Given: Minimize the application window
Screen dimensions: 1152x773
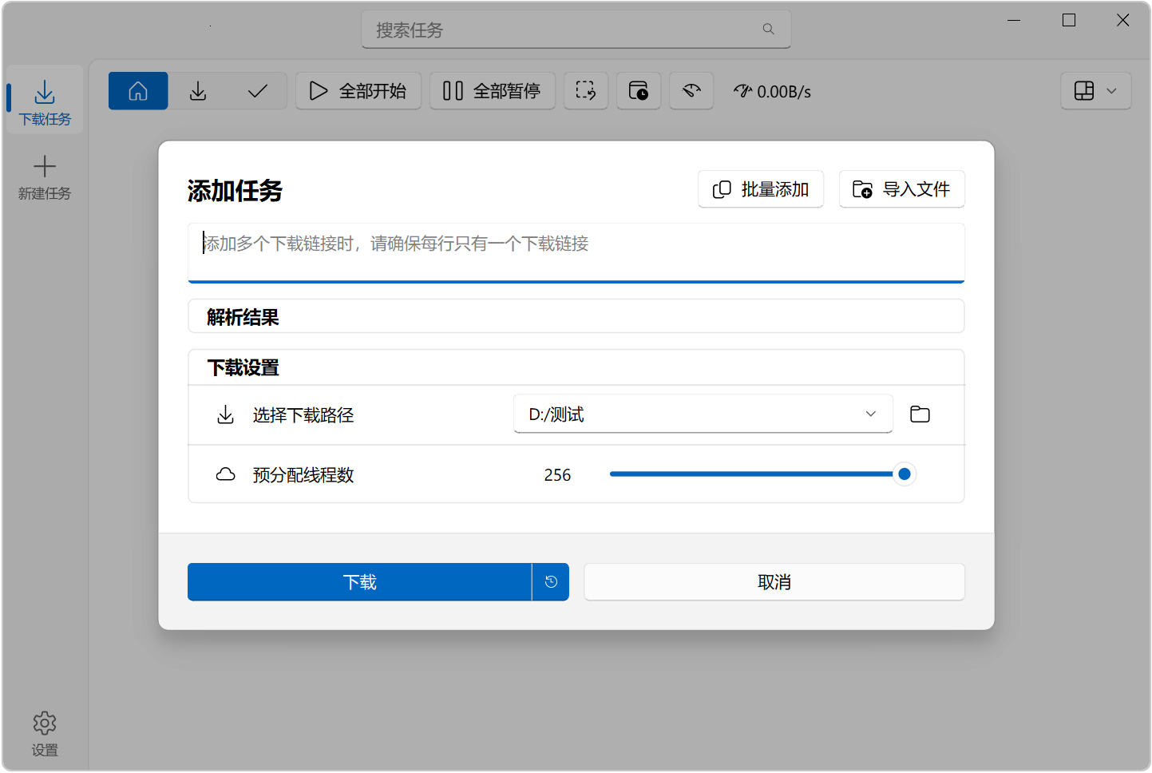Looking at the screenshot, I should tap(1014, 21).
